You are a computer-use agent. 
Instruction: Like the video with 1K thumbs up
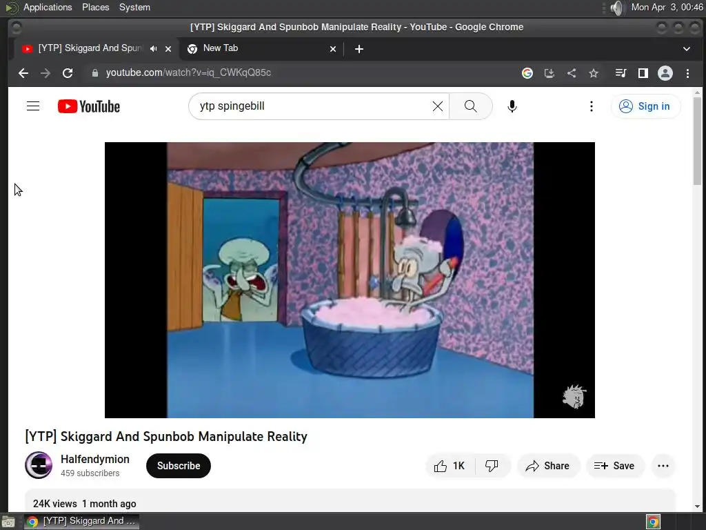coord(450,466)
